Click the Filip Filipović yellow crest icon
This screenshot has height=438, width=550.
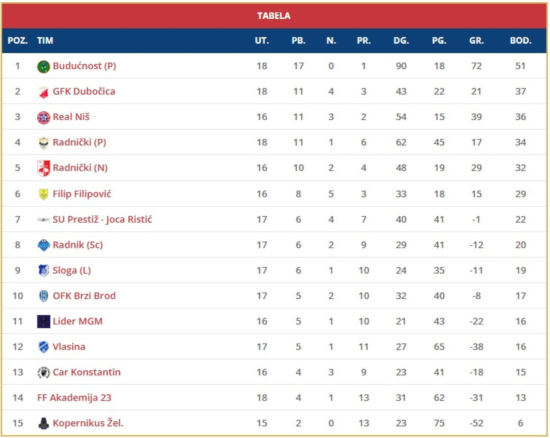click(43, 194)
